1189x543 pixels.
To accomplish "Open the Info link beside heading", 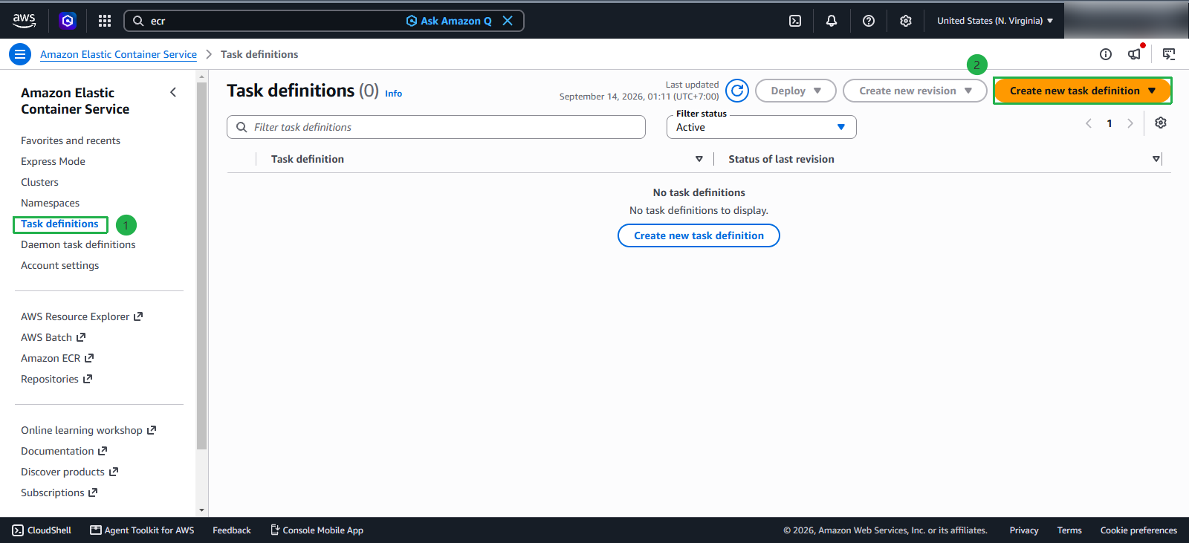I will coord(393,94).
